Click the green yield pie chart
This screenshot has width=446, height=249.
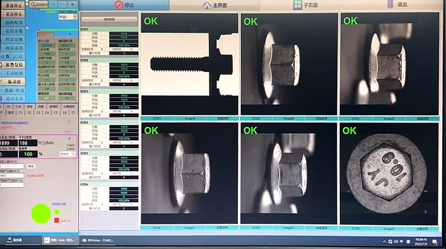tap(41, 213)
